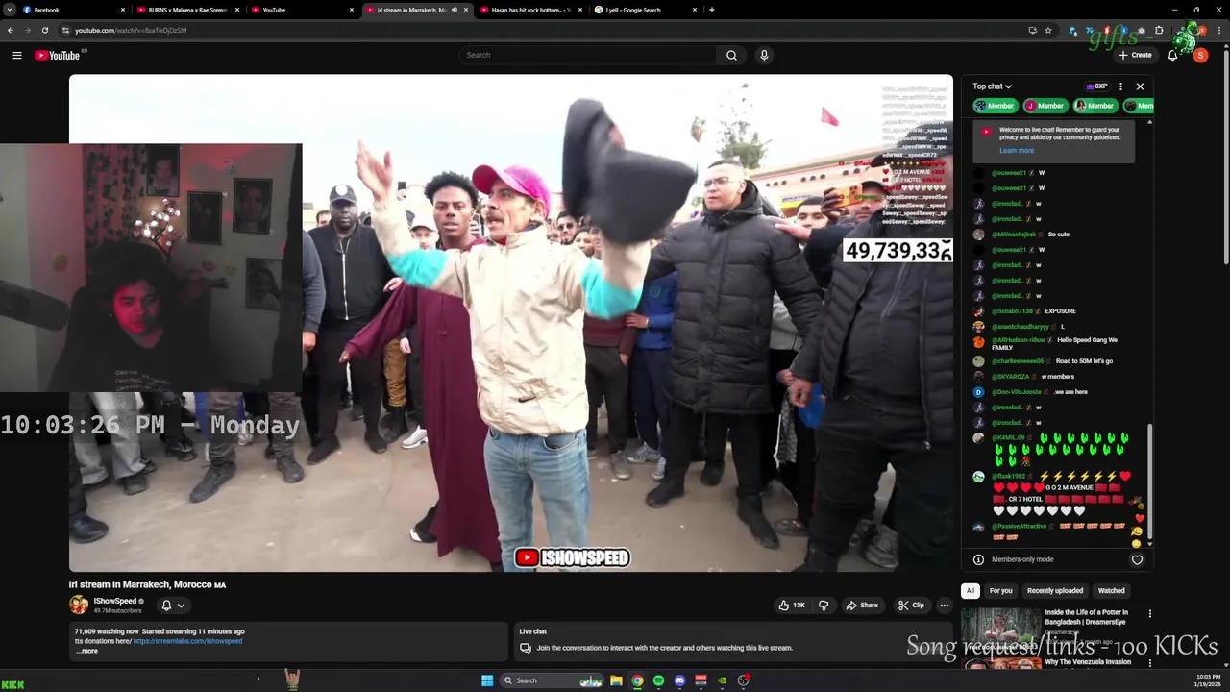
Task: Open the Learn more link in chat welcome
Action: click(x=1016, y=150)
